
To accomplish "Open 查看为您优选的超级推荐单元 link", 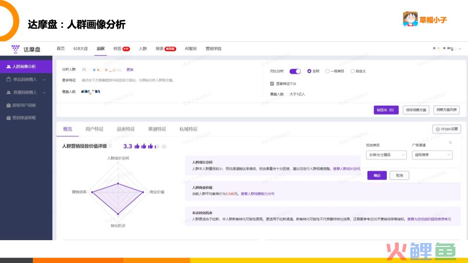I will coord(429,219).
